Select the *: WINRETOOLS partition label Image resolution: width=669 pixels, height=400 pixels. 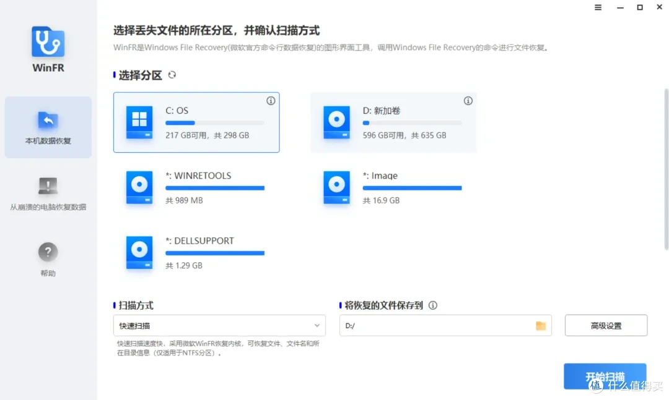[x=198, y=176]
